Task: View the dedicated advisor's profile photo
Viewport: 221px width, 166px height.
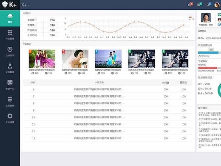Action: (x=206, y=18)
